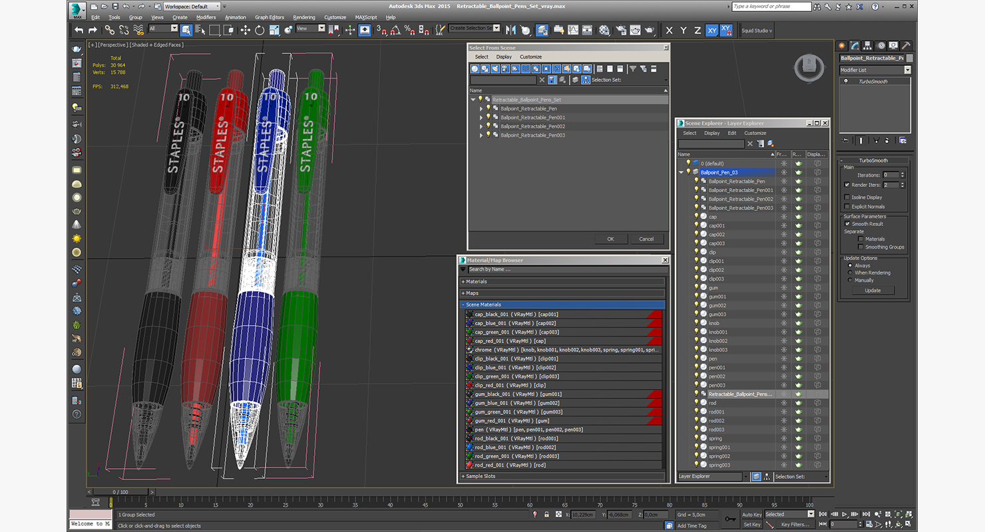
Task: Expand the Ballpoint_Retractable_Pen001 node
Action: pos(481,118)
